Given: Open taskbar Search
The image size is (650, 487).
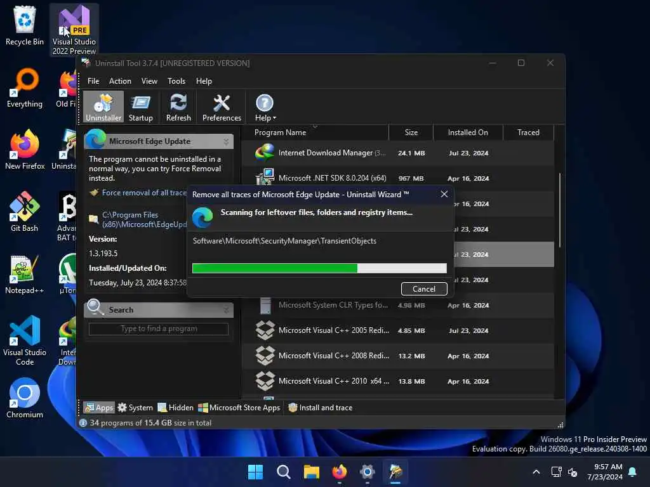Looking at the screenshot, I should coord(284,472).
